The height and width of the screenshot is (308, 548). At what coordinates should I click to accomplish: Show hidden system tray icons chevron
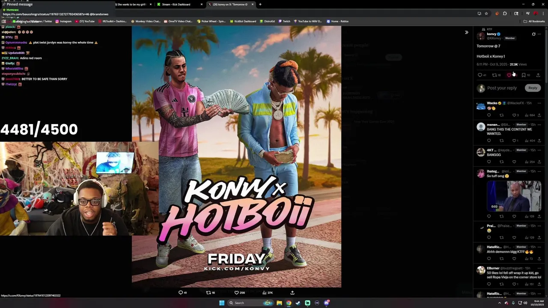click(x=500, y=303)
